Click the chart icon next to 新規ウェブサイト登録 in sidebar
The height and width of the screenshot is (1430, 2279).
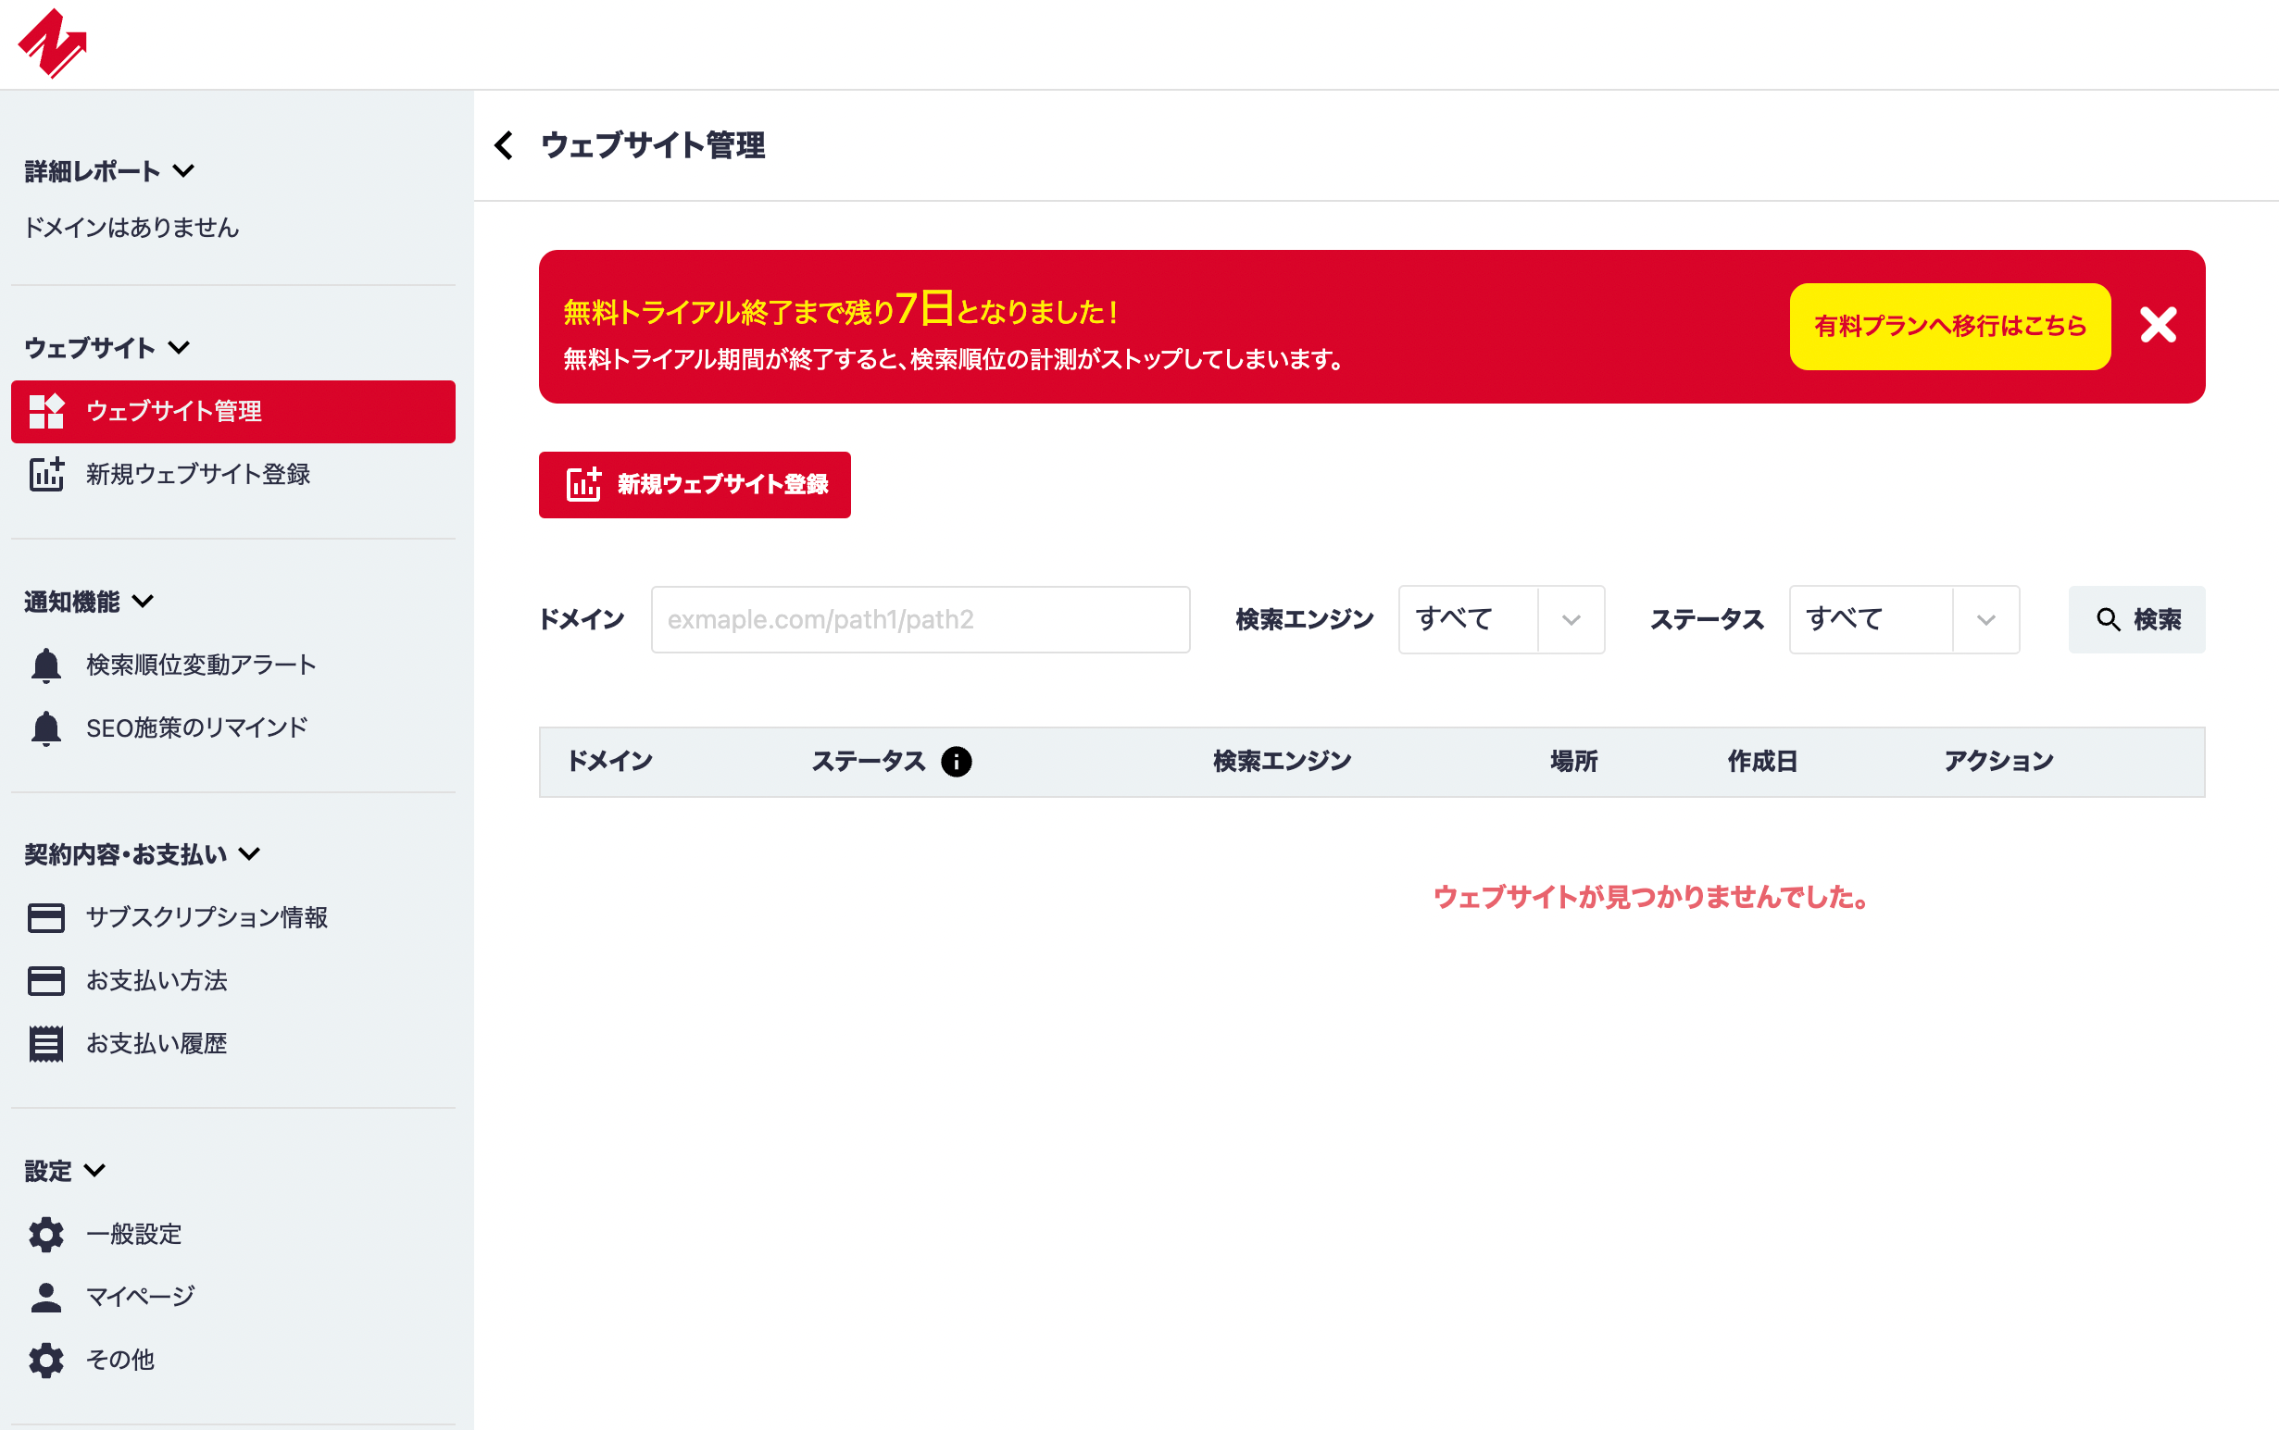pos(46,476)
